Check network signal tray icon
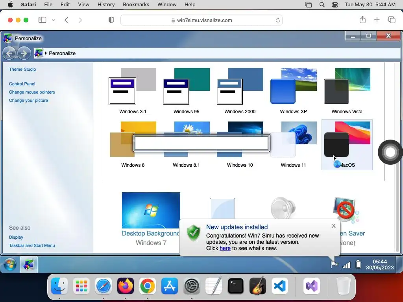 click(346, 265)
